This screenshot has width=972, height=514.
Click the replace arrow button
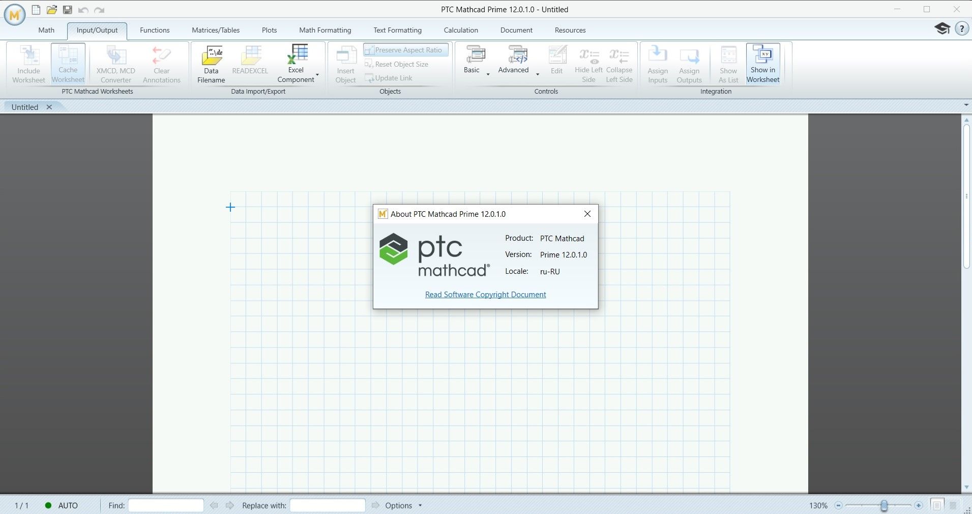click(375, 505)
